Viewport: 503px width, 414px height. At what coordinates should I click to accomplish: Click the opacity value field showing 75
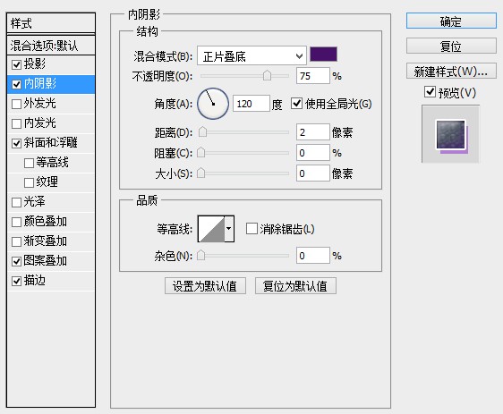pyautogui.click(x=313, y=76)
